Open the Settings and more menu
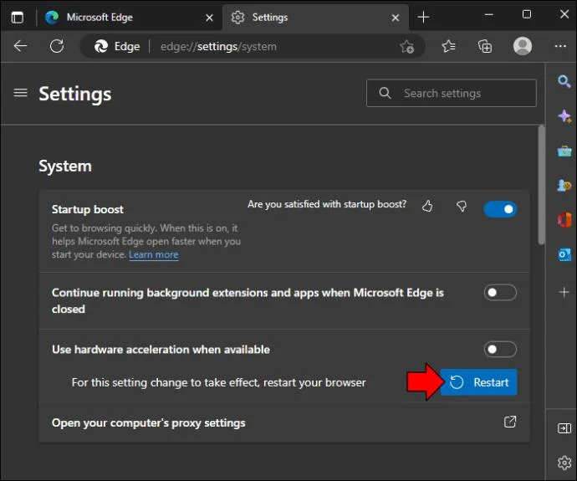The height and width of the screenshot is (481, 577). point(560,46)
